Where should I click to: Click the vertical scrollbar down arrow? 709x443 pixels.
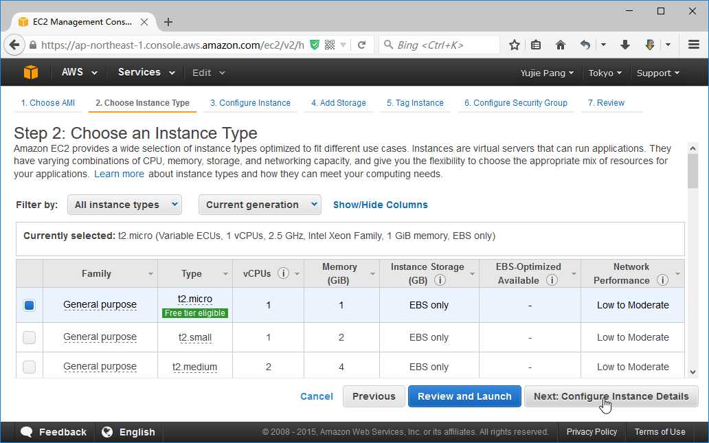click(693, 372)
